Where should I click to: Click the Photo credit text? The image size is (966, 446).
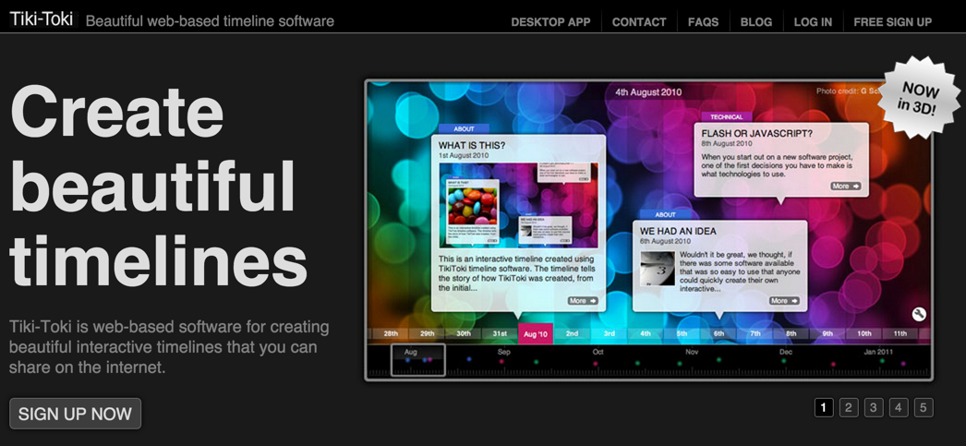click(848, 91)
